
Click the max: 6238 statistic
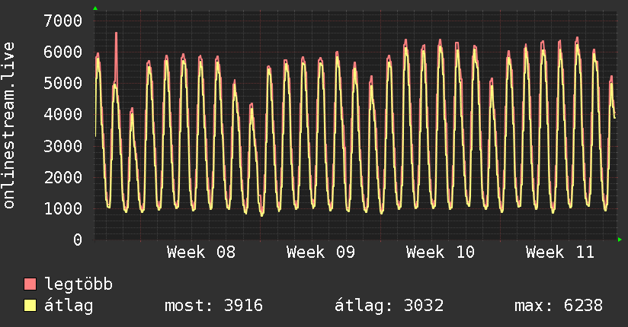click(559, 306)
